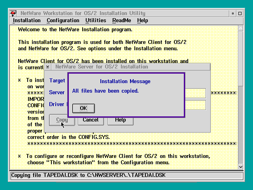253x190 pixels.
Task: Click the 'Welcome to the NetWare Installation program.' line
Action: click(75, 30)
